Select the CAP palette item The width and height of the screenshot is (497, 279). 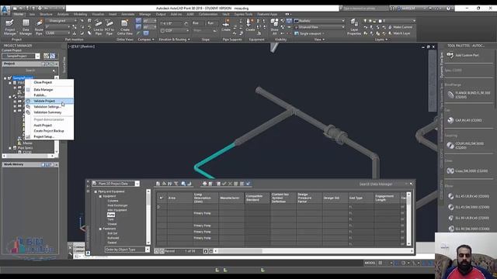click(464, 120)
